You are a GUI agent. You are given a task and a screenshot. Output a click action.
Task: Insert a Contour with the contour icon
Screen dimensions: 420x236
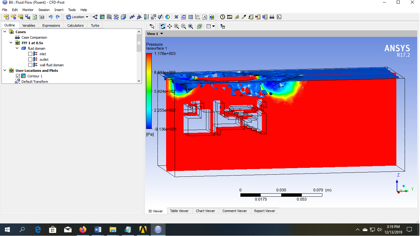102,17
